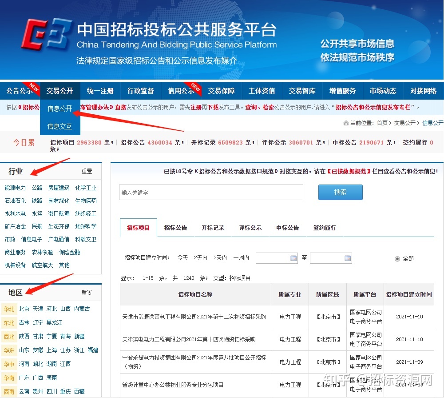Select the 广东 region
The width and height of the screenshot is (444, 398).
click(24, 378)
